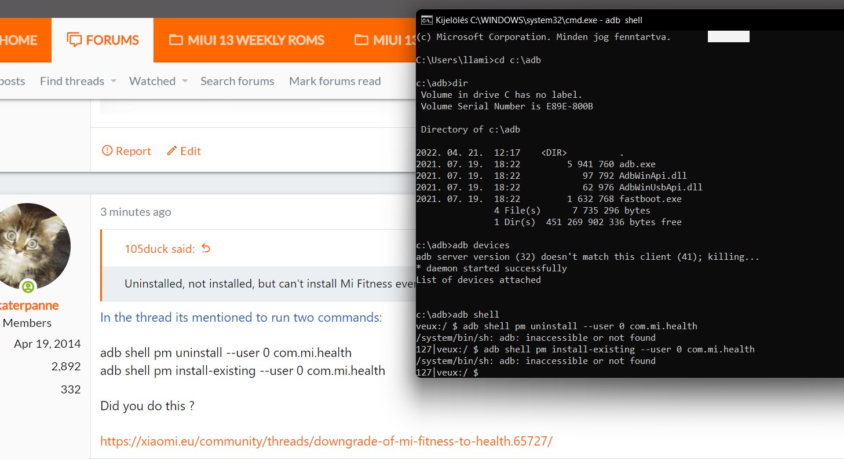The width and height of the screenshot is (844, 460).
Task: Click 'Volume Serial Number is E89E-800B' line
Action: click(x=507, y=106)
